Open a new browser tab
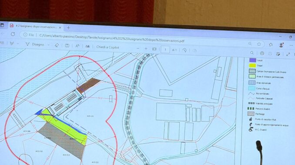 pyautogui.click(x=68, y=28)
